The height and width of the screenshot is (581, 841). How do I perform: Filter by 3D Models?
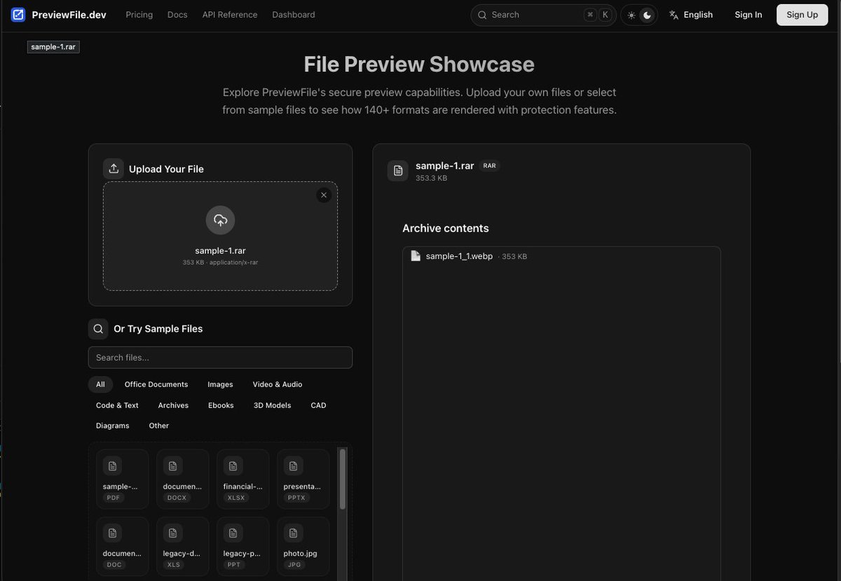272,405
